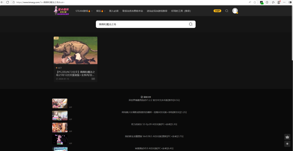The height and width of the screenshot is (151, 293).
Task: Add page to favorites star icon
Action: point(255,2)
